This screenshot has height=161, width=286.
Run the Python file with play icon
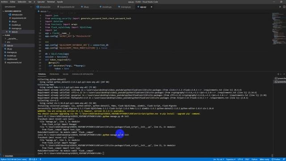click(x=280, y=7)
